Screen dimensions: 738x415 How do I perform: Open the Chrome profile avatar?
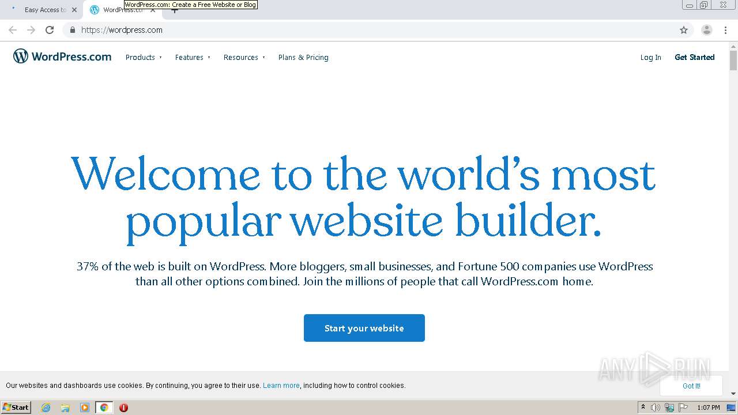pyautogui.click(x=707, y=30)
